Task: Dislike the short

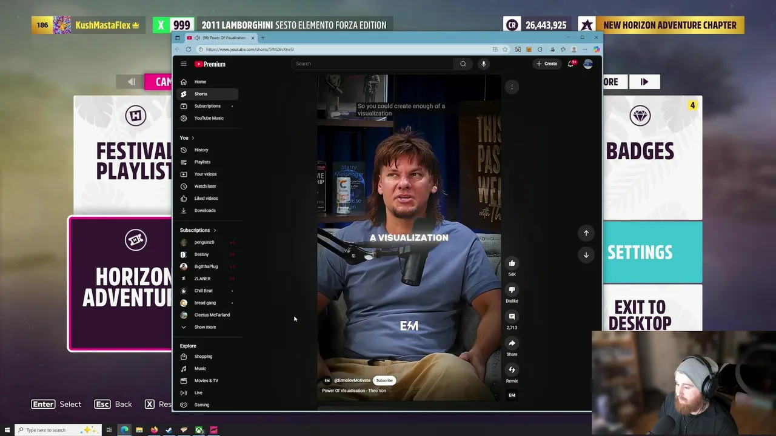Action: [x=512, y=290]
